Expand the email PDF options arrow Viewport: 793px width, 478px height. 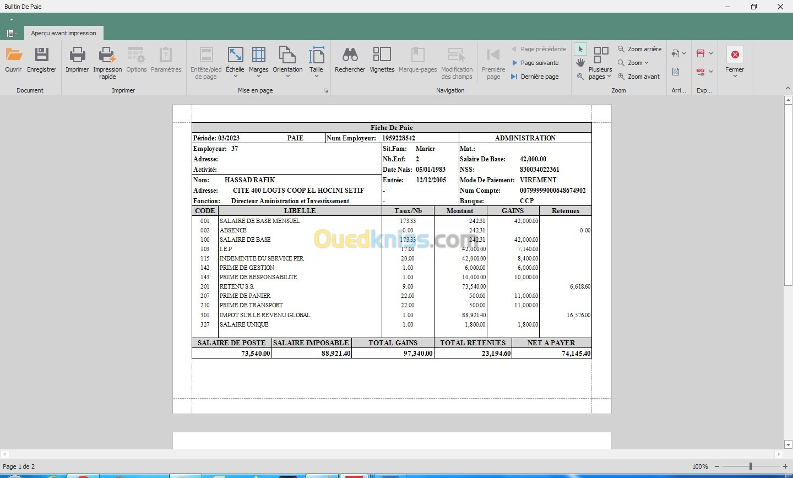pos(711,72)
